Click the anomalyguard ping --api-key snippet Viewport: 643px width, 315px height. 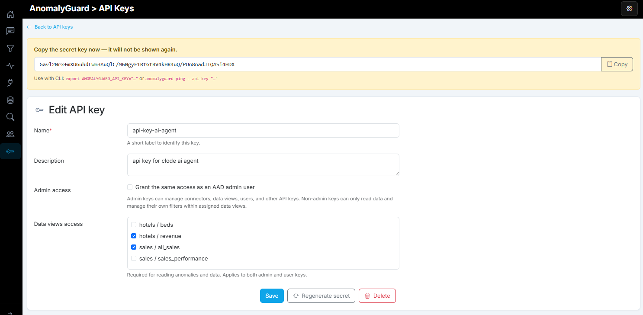pyautogui.click(x=181, y=79)
